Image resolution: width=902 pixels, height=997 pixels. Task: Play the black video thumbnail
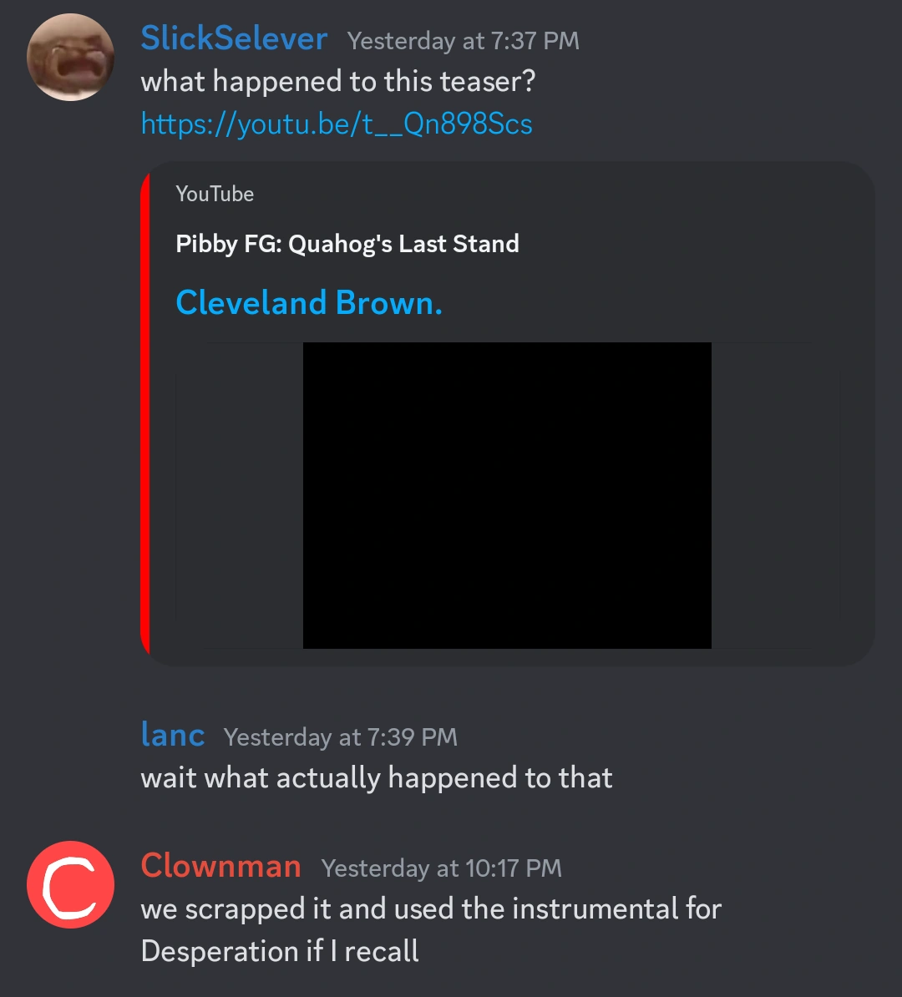[507, 495]
